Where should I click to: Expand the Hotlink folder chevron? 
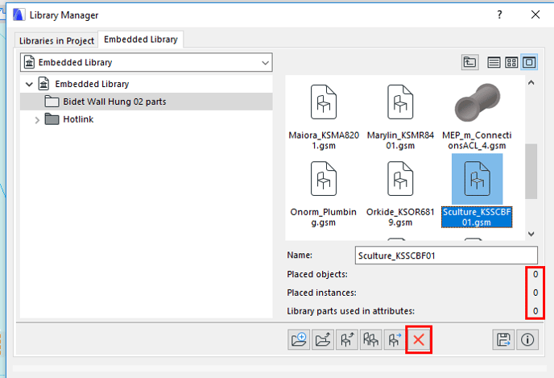37,120
